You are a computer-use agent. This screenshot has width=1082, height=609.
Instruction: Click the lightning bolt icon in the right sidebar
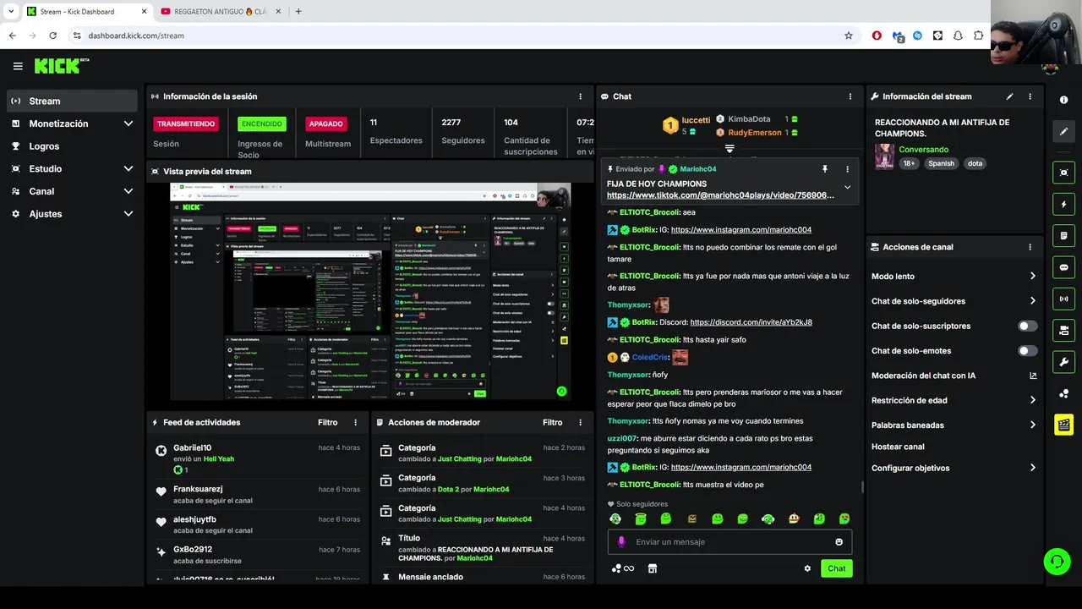pyautogui.click(x=1063, y=204)
